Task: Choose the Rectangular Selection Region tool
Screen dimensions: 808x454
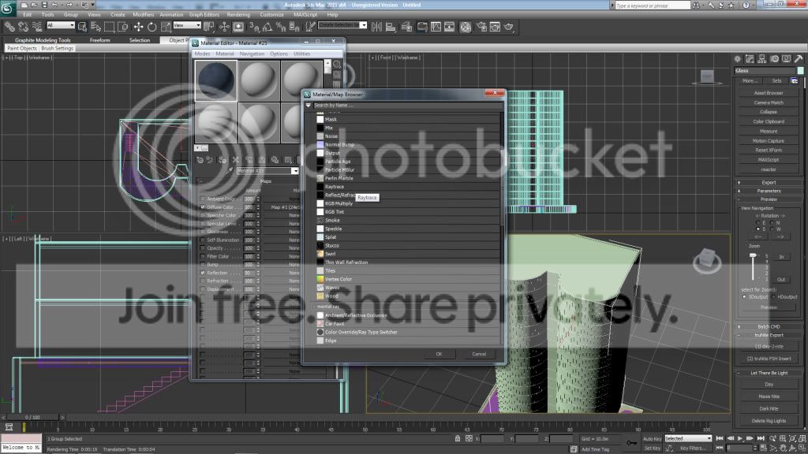Action: click(x=109, y=27)
